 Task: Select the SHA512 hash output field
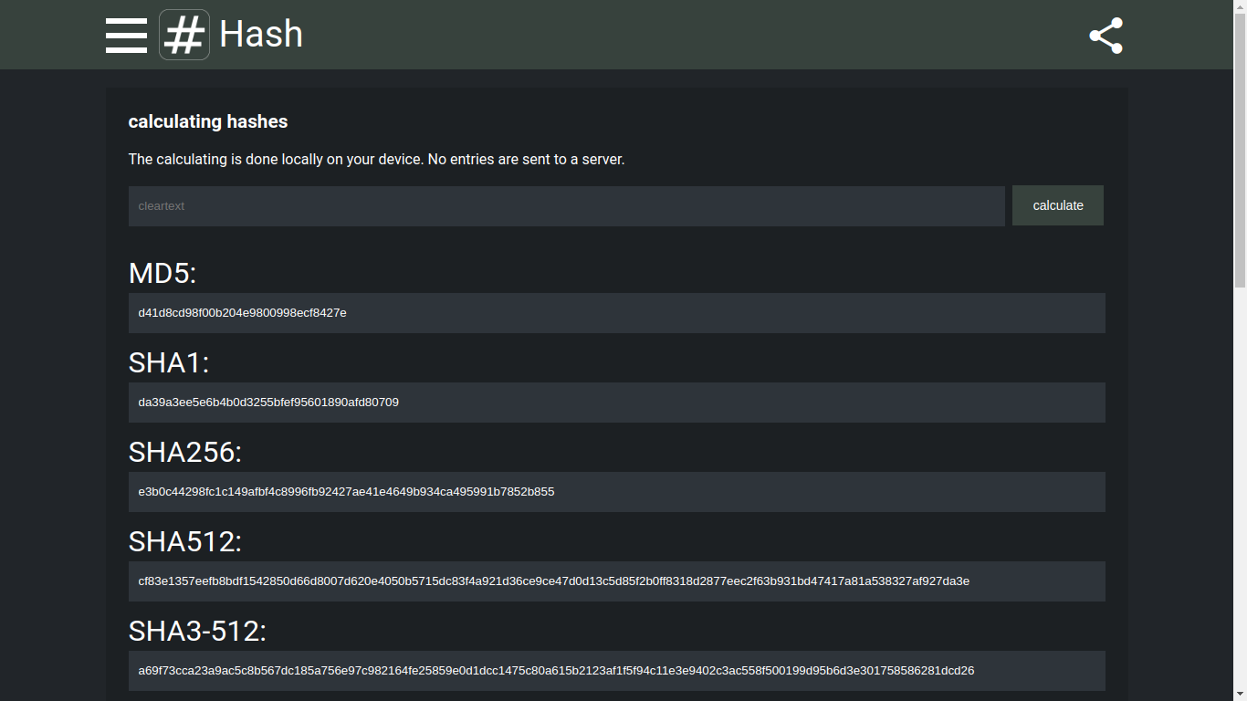click(x=616, y=581)
